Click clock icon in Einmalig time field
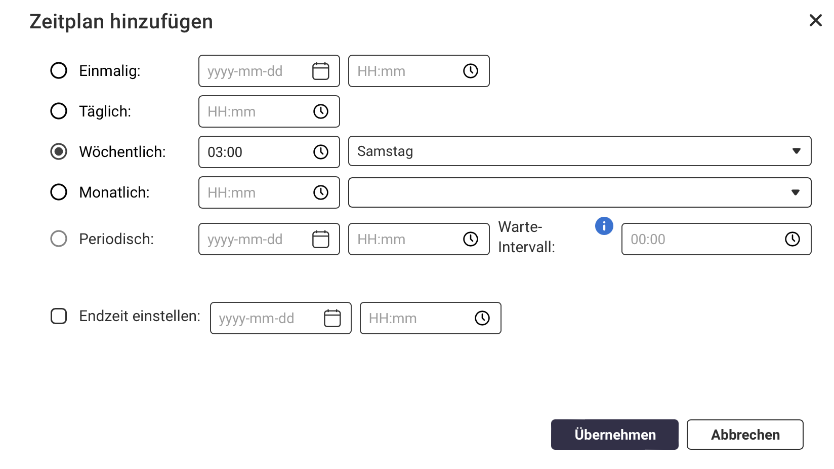Viewport: 834px width, 469px height. pyautogui.click(x=471, y=71)
